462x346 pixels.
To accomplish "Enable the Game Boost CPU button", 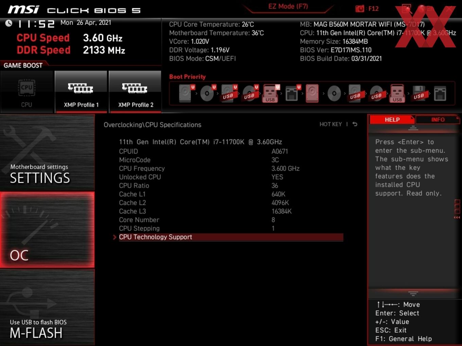I will 26,92.
